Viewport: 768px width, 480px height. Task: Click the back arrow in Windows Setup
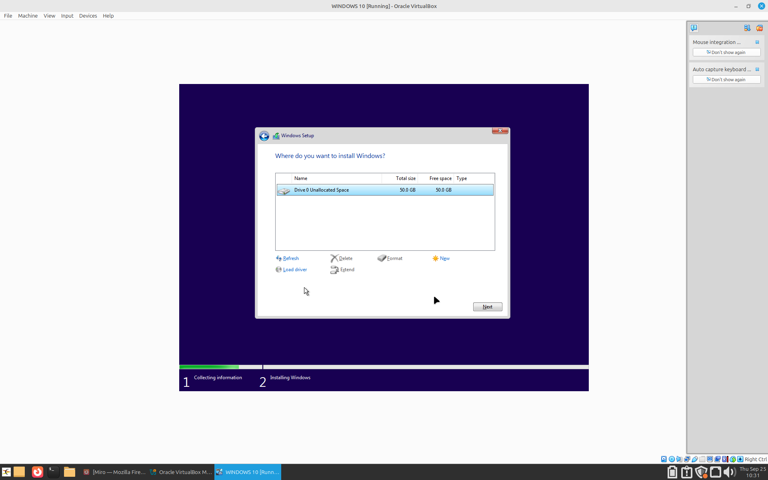tap(264, 136)
